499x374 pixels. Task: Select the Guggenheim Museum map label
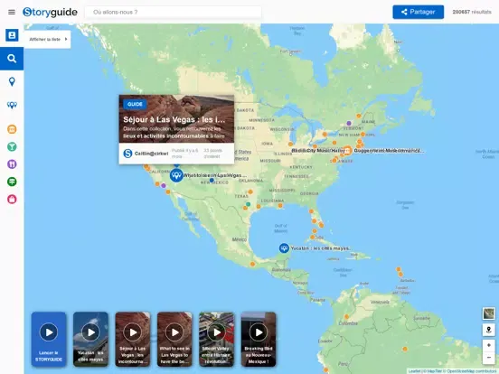click(389, 151)
